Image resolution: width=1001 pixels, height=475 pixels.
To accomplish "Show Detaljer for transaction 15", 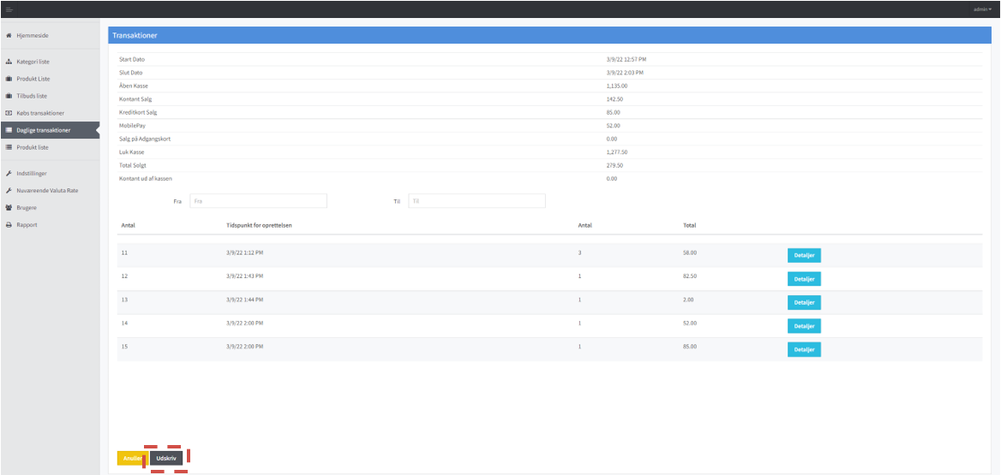I will (804, 349).
